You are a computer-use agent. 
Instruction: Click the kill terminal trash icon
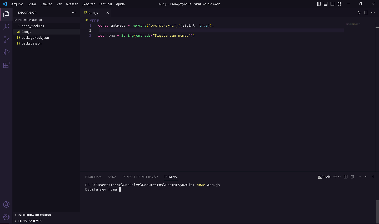click(x=352, y=177)
